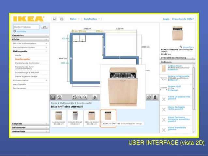The height and width of the screenshot is (156, 208).
Task: Click X icon for Keine Wandleiste
Action: pyautogui.click(x=164, y=130)
